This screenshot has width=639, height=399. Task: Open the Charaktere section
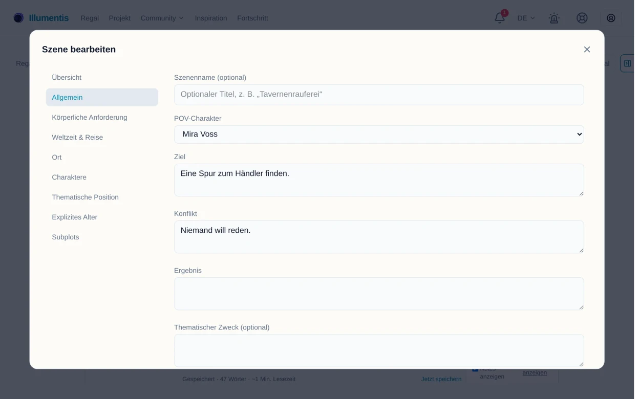point(102,177)
